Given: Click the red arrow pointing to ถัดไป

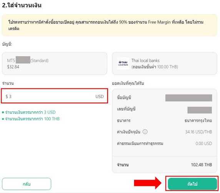Looking at the screenshot, I should (148, 183).
